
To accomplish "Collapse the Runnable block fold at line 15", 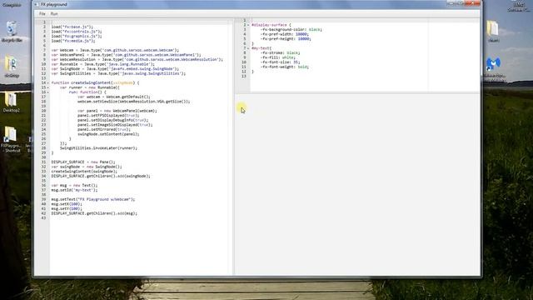I will 48,87.
